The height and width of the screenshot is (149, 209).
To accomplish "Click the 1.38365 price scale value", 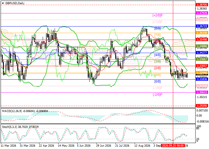I will pyautogui.click(x=202, y=9).
